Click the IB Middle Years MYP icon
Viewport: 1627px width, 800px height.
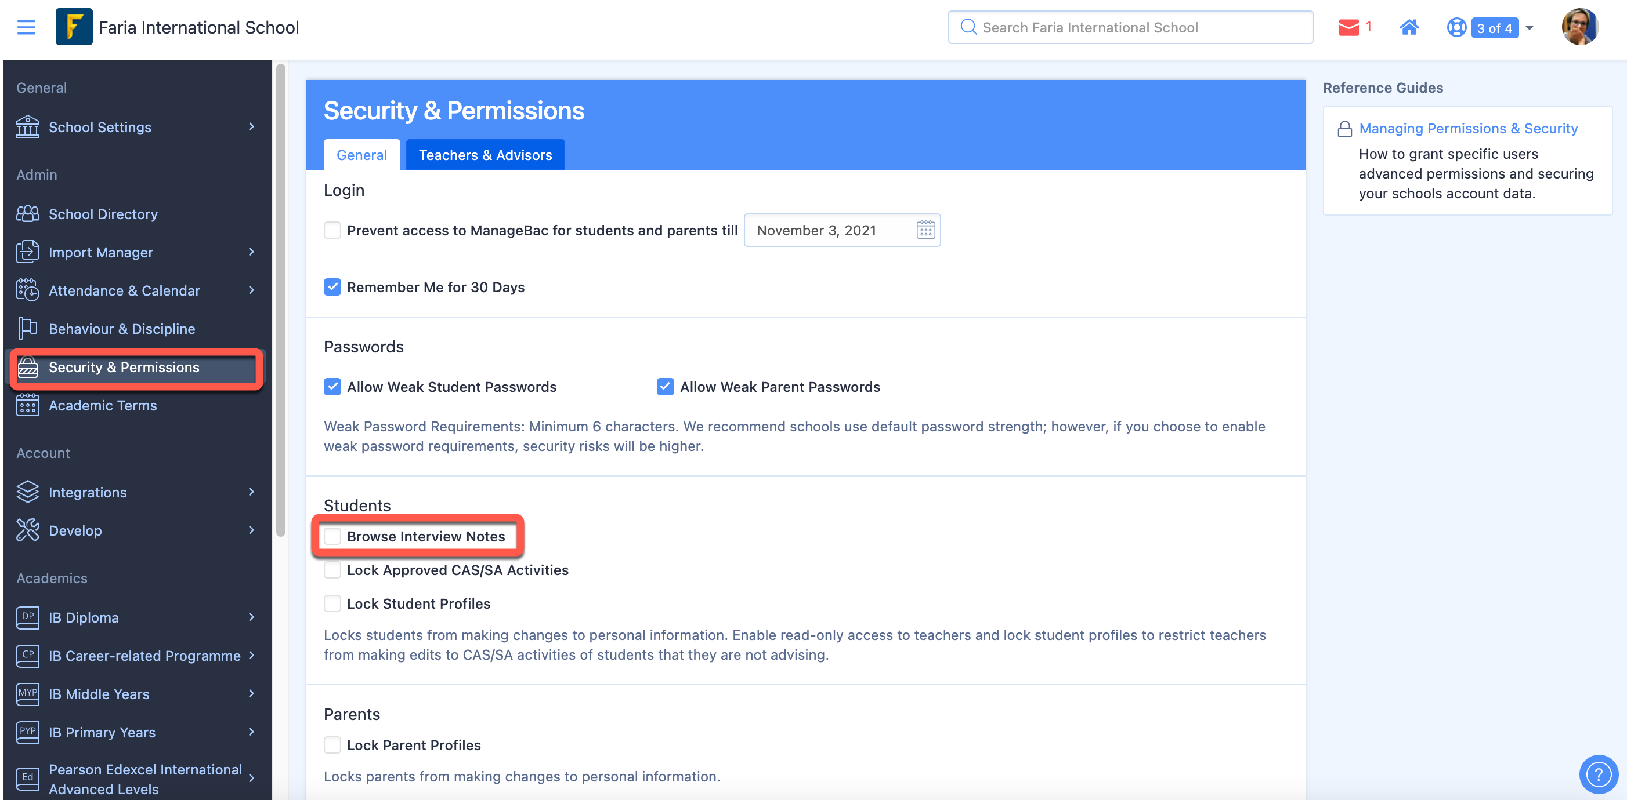[x=27, y=693]
